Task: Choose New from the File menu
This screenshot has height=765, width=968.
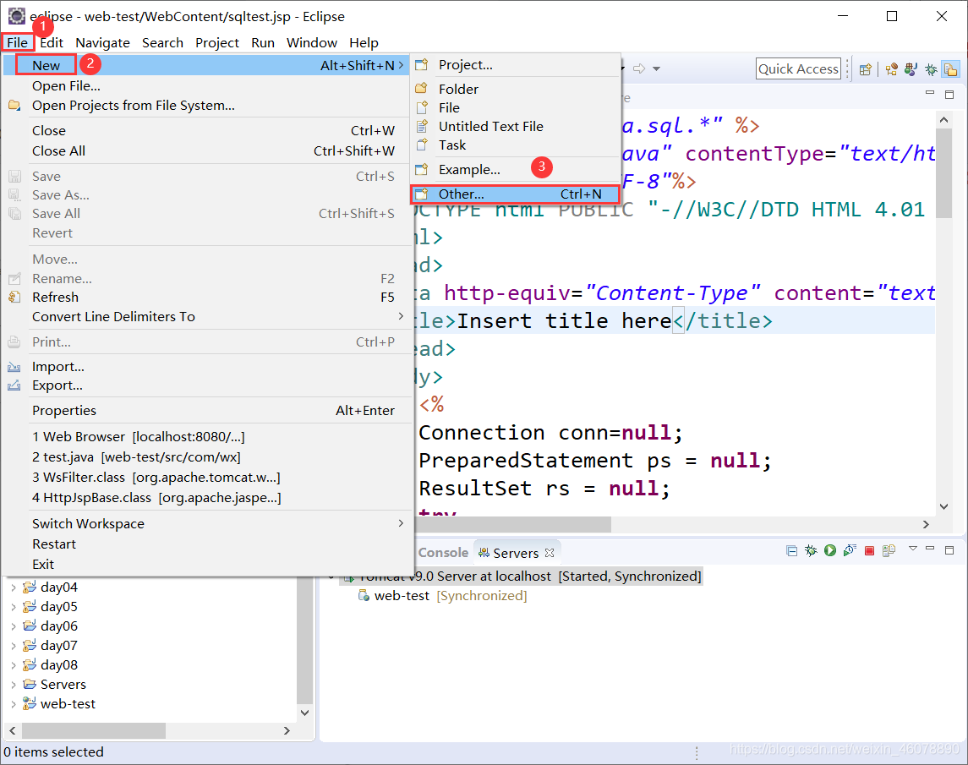Action: pos(207,65)
